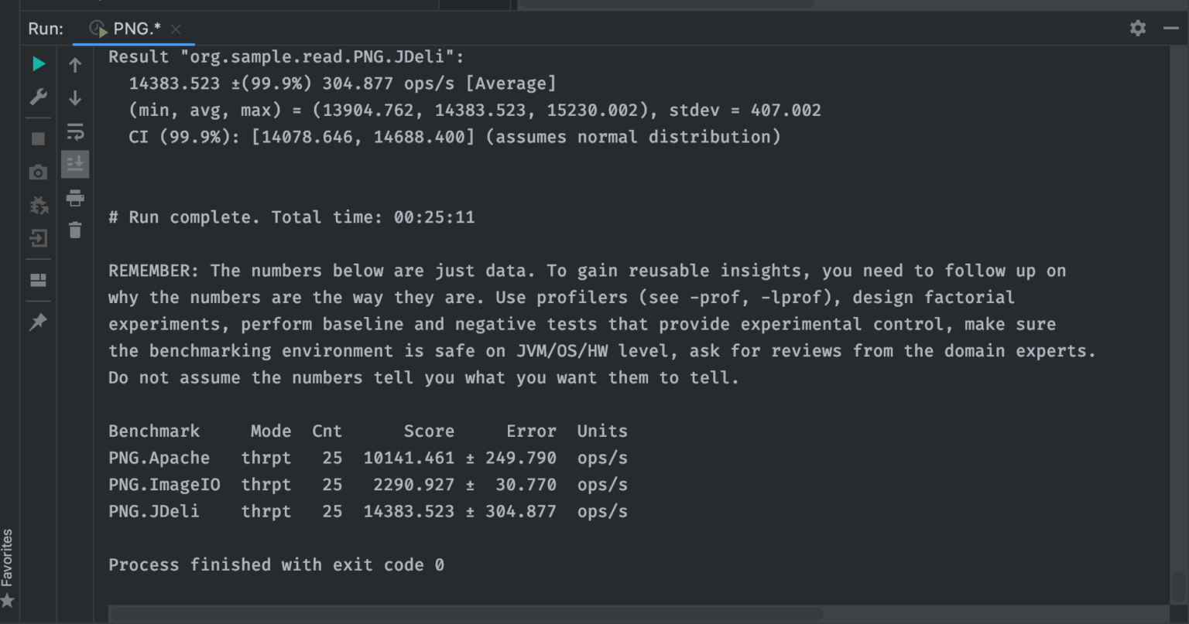Open the Run panel settings gear menu
The width and height of the screenshot is (1189, 624).
click(x=1137, y=28)
